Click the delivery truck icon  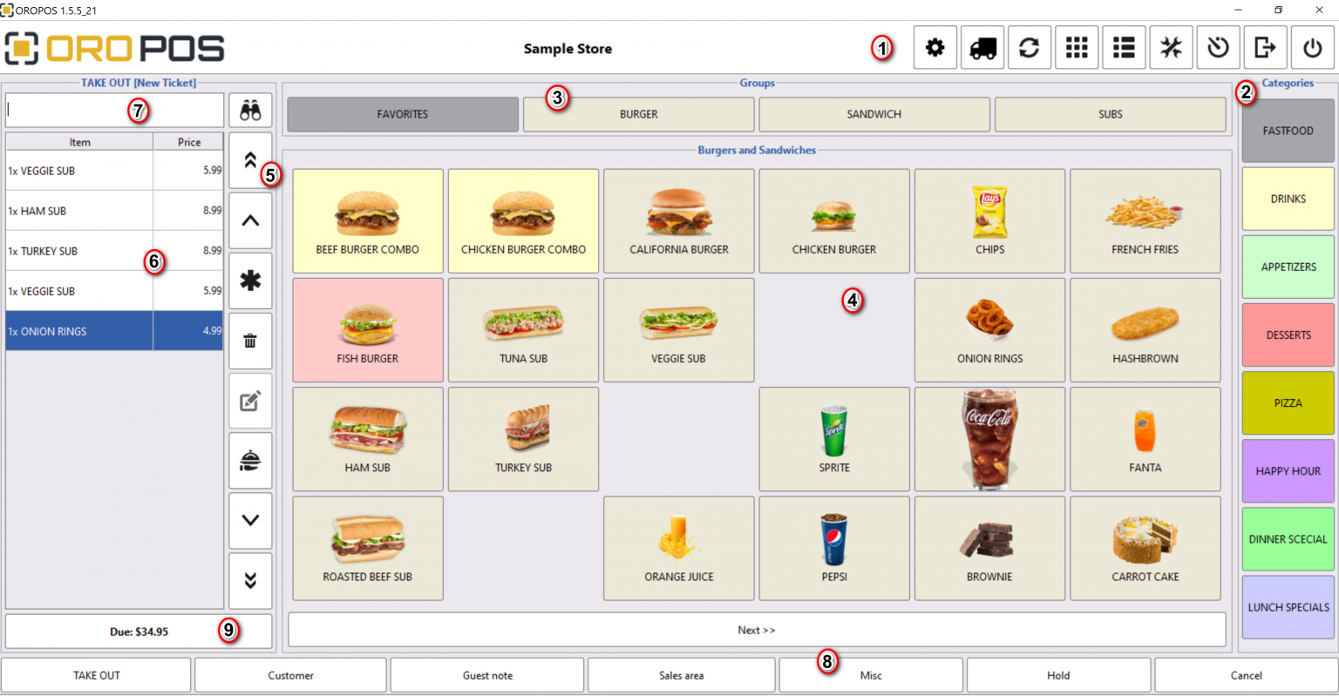pos(982,47)
